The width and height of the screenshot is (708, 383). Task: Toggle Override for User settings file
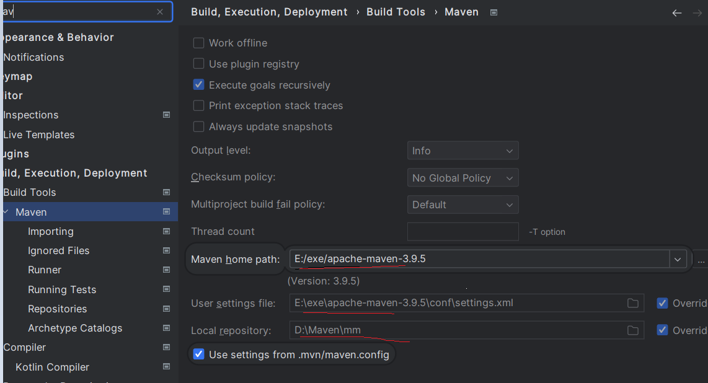pyautogui.click(x=662, y=303)
